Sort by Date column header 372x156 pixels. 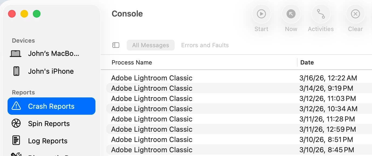point(307,62)
